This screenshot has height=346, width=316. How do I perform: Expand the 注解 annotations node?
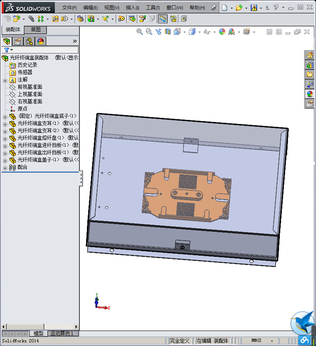click(x=5, y=81)
